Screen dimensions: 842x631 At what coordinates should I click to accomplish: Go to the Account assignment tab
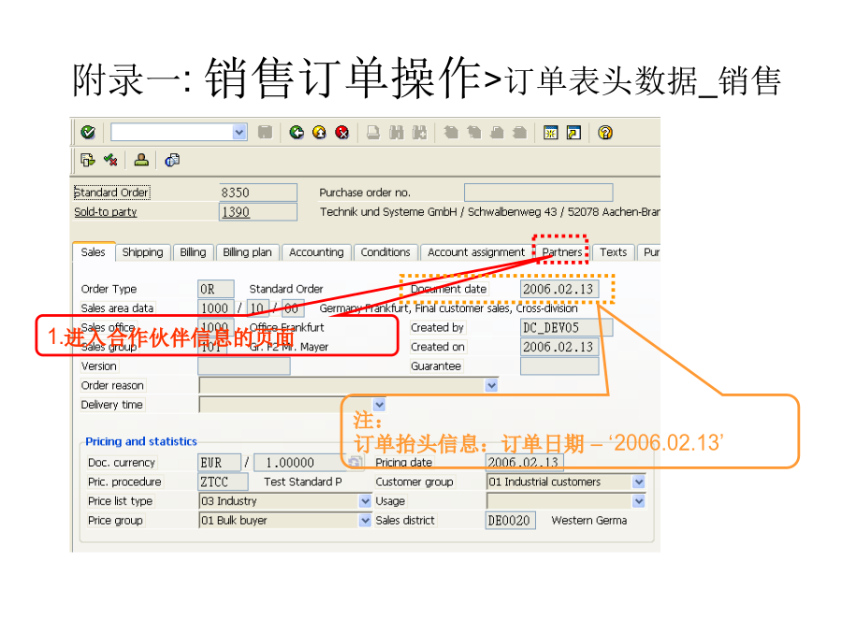476,252
